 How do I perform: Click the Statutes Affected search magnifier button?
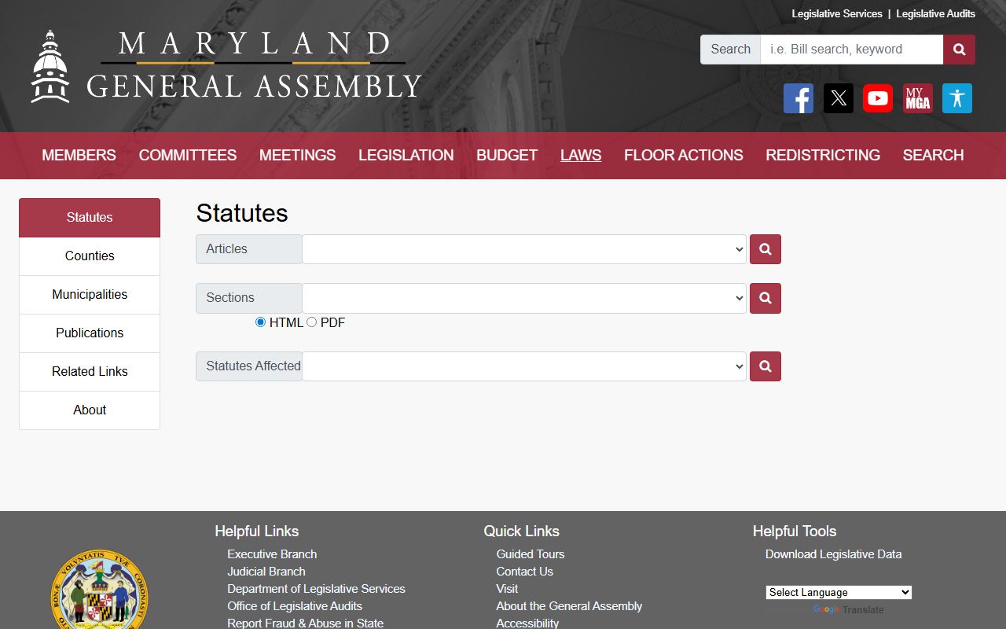tap(766, 366)
